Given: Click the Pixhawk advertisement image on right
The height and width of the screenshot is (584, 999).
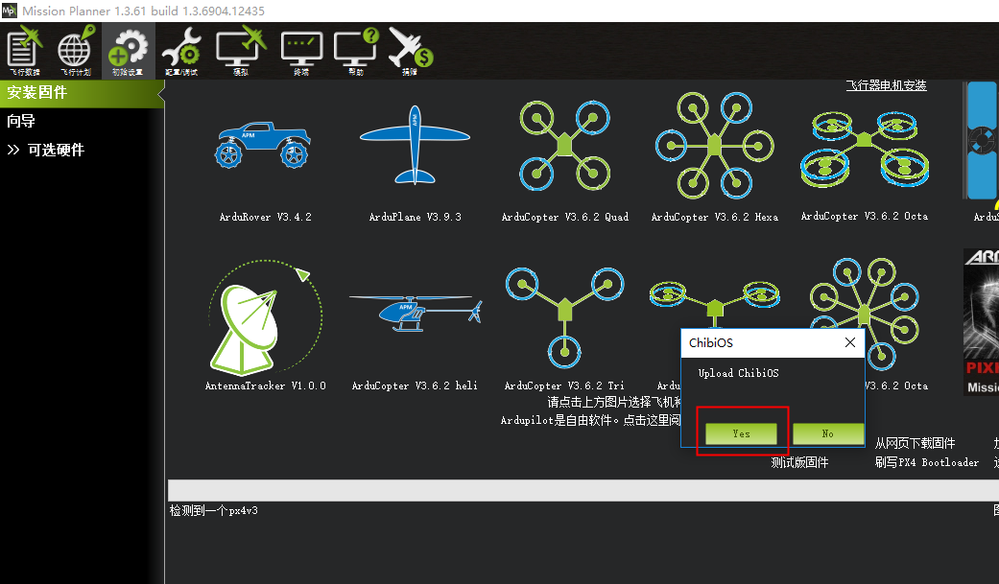Looking at the screenshot, I should (981, 322).
